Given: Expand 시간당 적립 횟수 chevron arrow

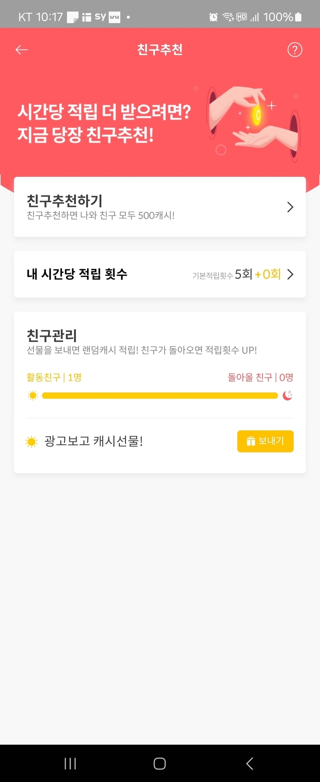Looking at the screenshot, I should click(x=290, y=274).
